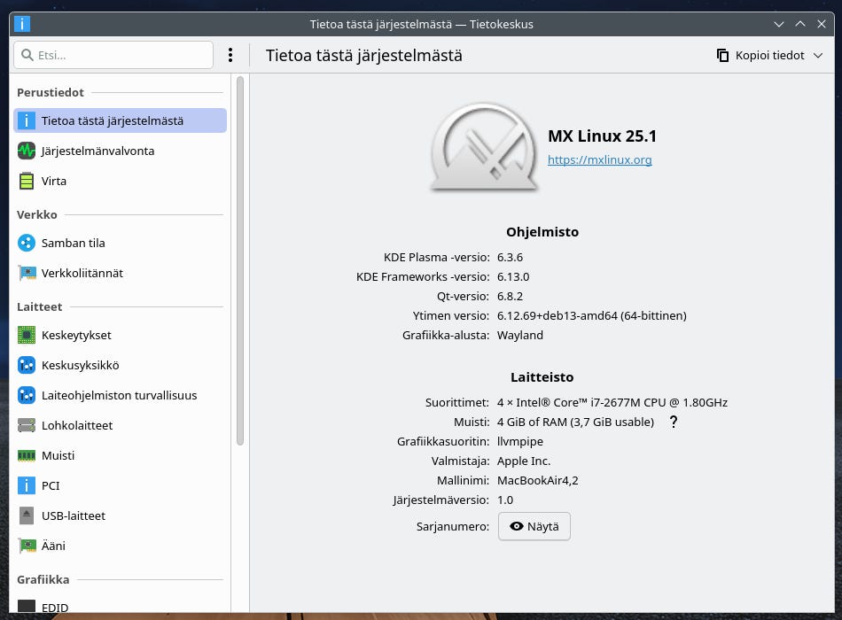This screenshot has width=842, height=620.
Task: Show serial number with Näytä eye button
Action: point(534,526)
